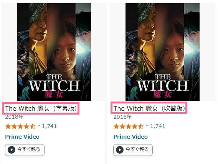Open the 1,741 reviews link for 字幕版
Image resolution: width=218 pixels, height=164 pixels.
pyautogui.click(x=50, y=126)
